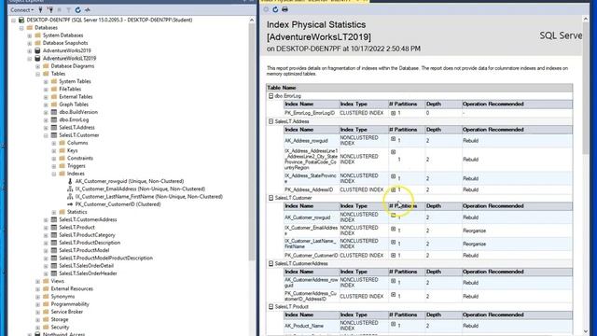This screenshot has height=336, width=597.
Task: Select the Database Snapshots folder
Action: click(x=65, y=43)
